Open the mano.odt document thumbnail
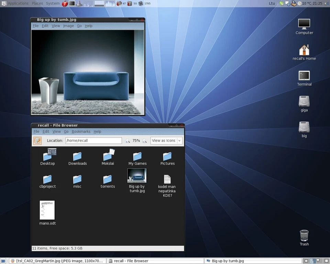The width and height of the screenshot is (330, 264). pyautogui.click(x=47, y=210)
